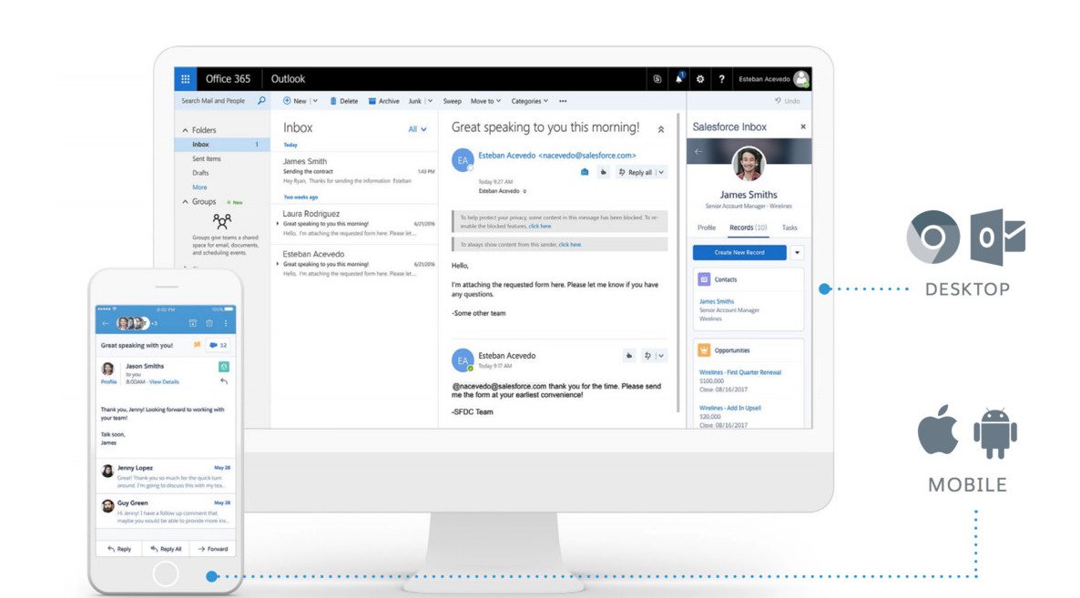Click the Search Mail and People field
This screenshot has width=1080, height=598.
click(222, 100)
